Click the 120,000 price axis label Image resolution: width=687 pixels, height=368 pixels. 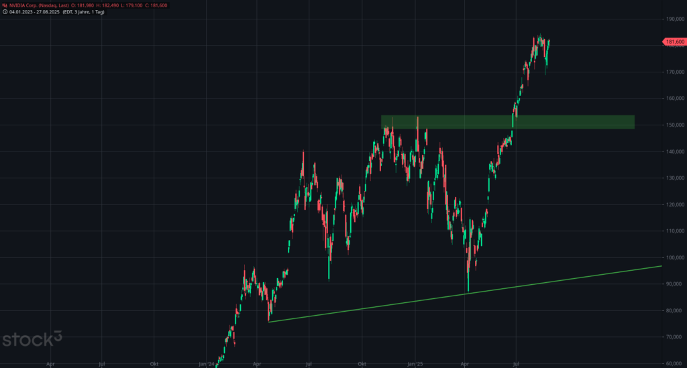[x=675, y=204]
